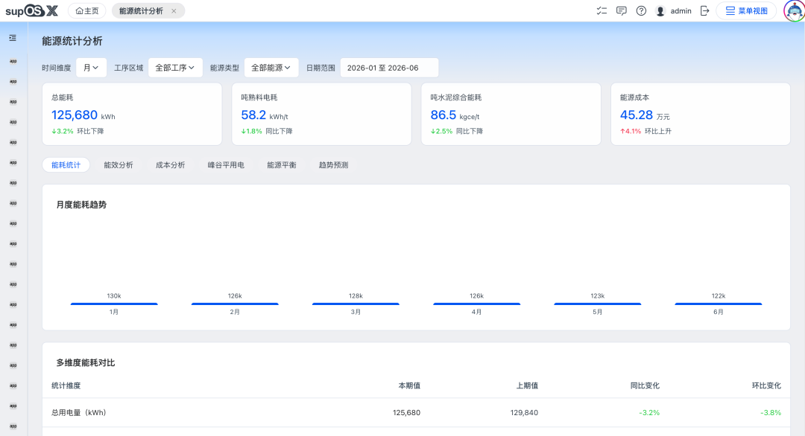
Task: Click the 123k bar value label
Action: coord(598,296)
